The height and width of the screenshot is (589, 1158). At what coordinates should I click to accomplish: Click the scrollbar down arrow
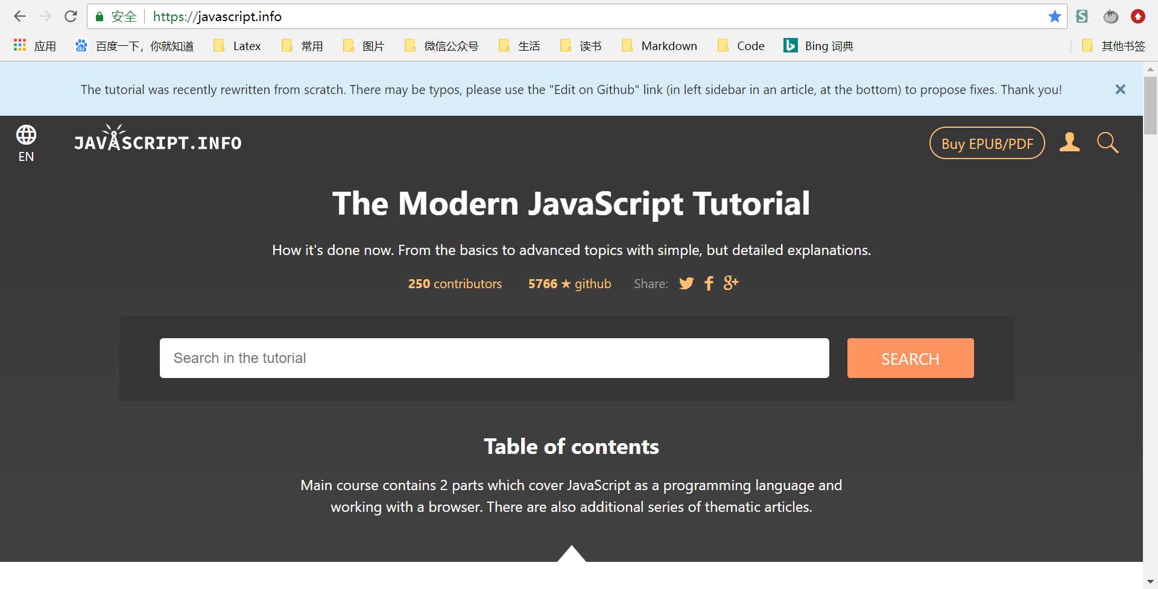[1150, 582]
